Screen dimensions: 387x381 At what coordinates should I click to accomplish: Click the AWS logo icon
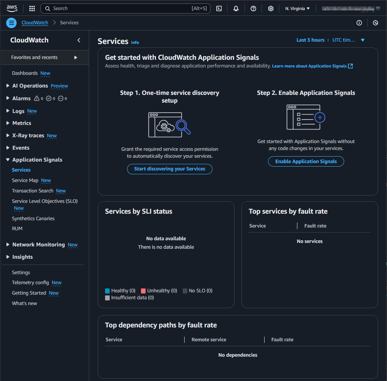point(12,8)
